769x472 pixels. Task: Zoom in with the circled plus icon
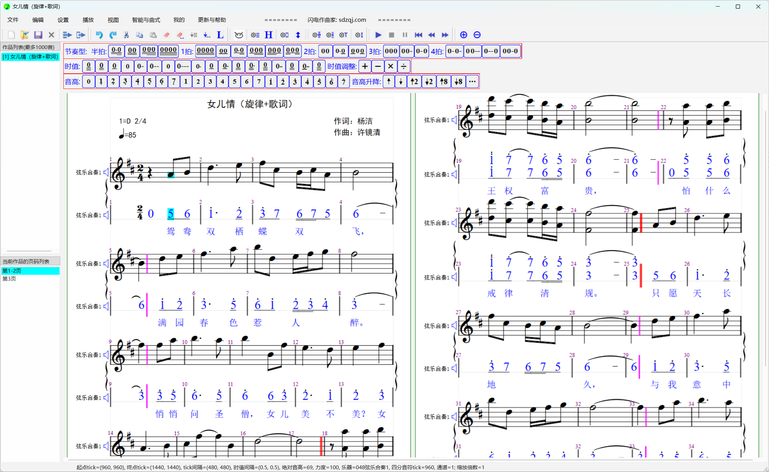click(x=463, y=35)
